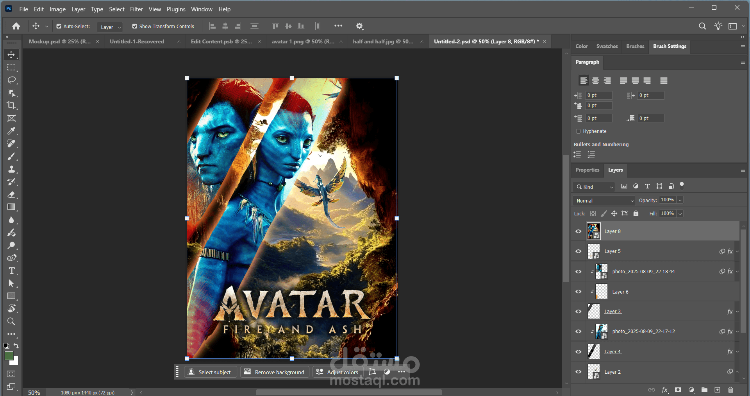Create a new layer group folder

[x=704, y=390]
